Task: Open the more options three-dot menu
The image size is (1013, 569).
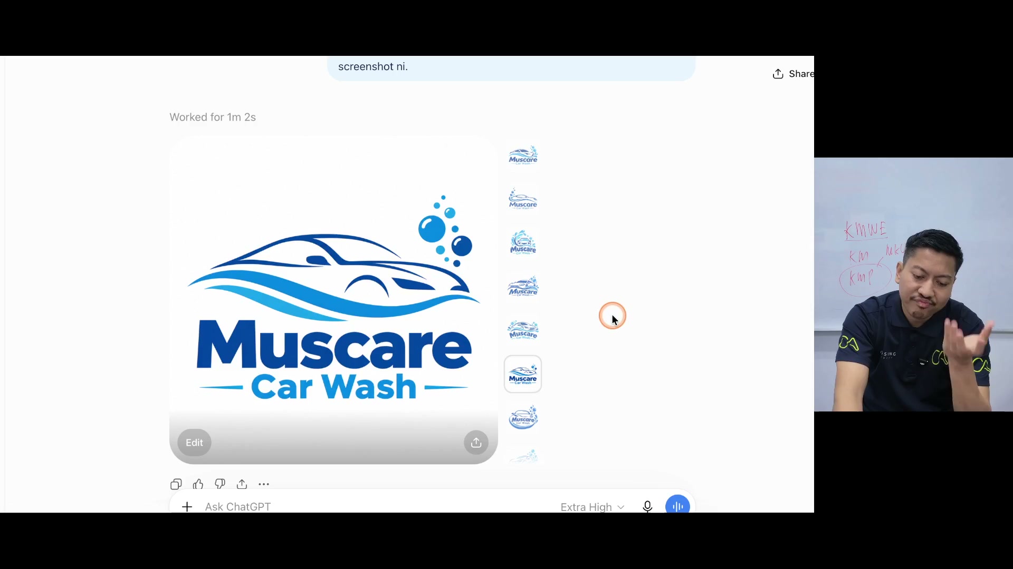Action: pyautogui.click(x=264, y=484)
